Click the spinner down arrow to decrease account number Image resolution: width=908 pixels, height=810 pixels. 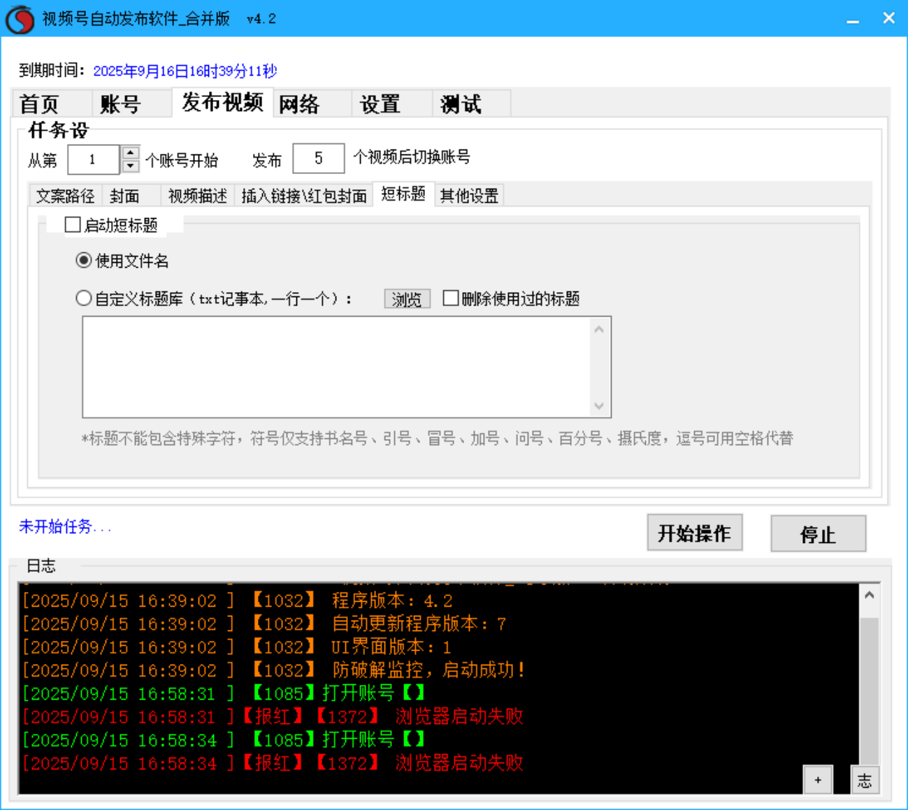pos(130,165)
